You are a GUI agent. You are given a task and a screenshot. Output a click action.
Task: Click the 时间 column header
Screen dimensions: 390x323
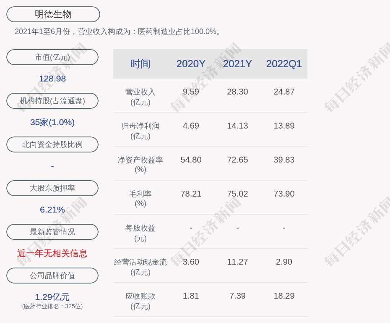pyautogui.click(x=140, y=64)
